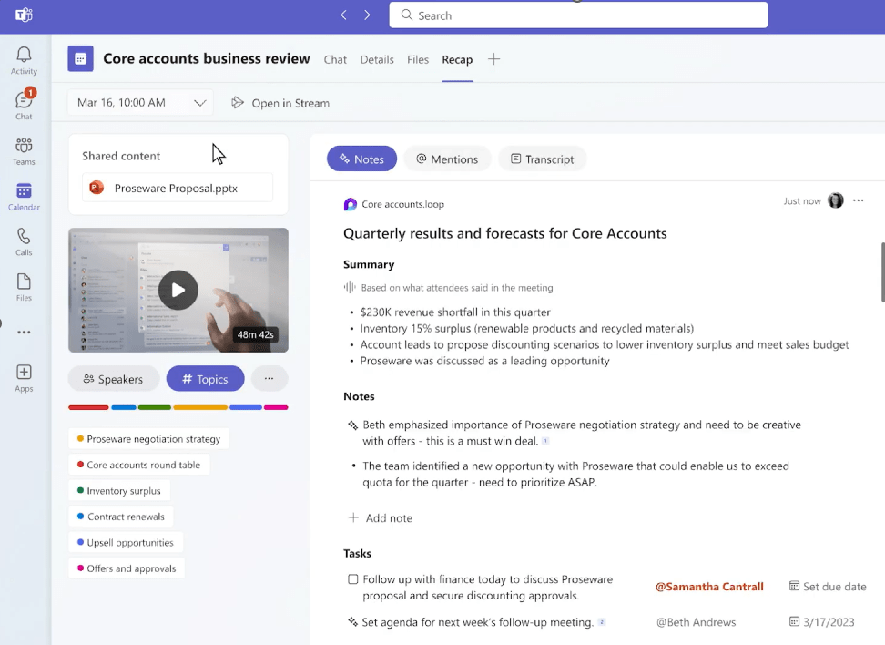Check the Follow up with finance task
The width and height of the screenshot is (885, 645).
click(353, 579)
